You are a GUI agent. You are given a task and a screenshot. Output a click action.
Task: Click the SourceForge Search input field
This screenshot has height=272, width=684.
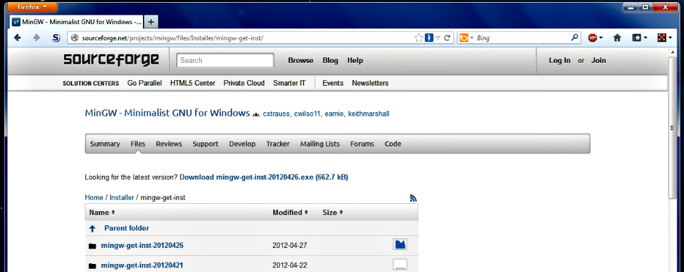click(x=225, y=60)
